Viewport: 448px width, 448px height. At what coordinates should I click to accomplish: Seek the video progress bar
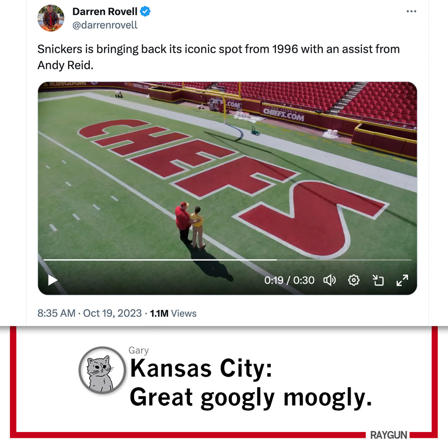click(227, 259)
